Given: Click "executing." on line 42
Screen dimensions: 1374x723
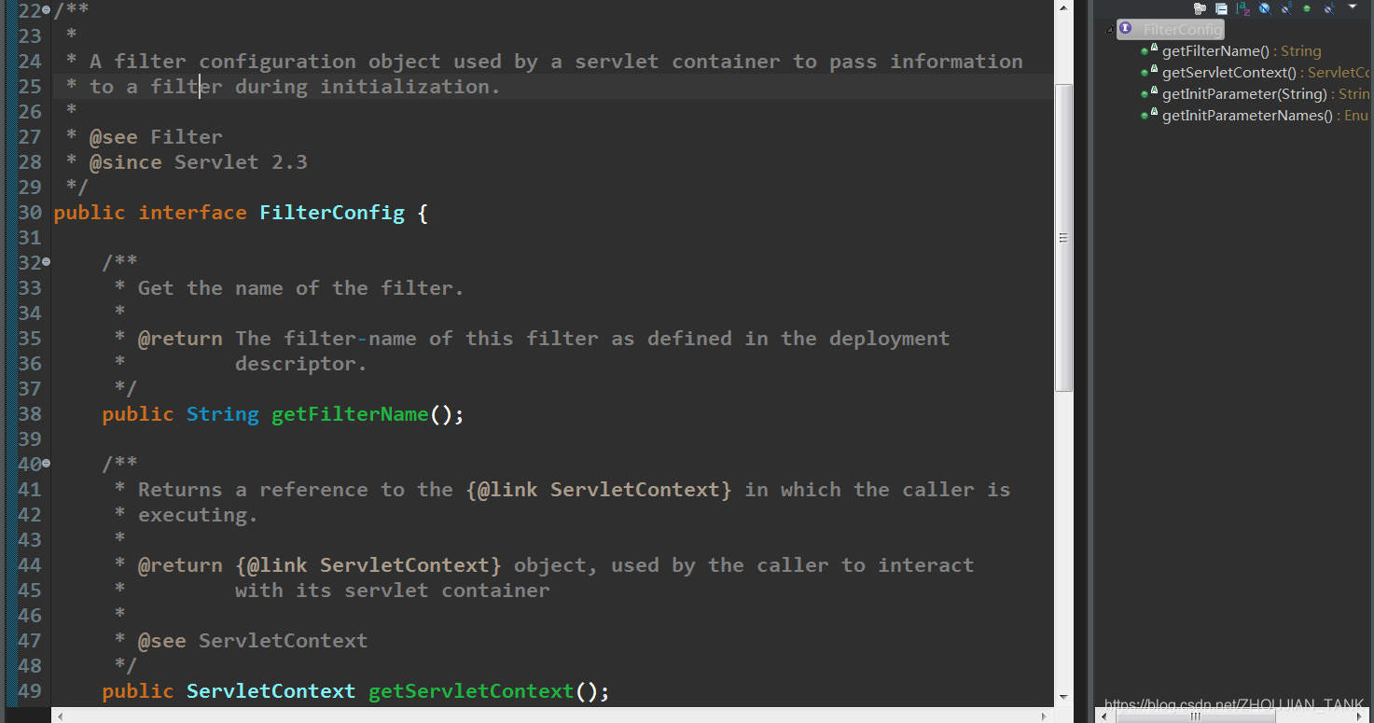Looking at the screenshot, I should pyautogui.click(x=198, y=515).
